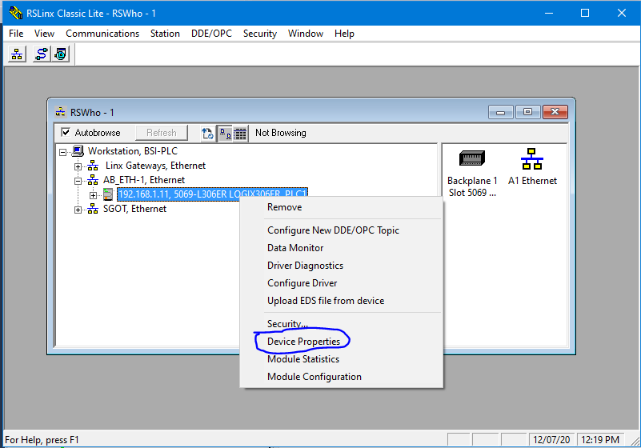The image size is (641, 448).
Task: Expand the Linx Gateways, Ethernet node
Action: click(78, 166)
